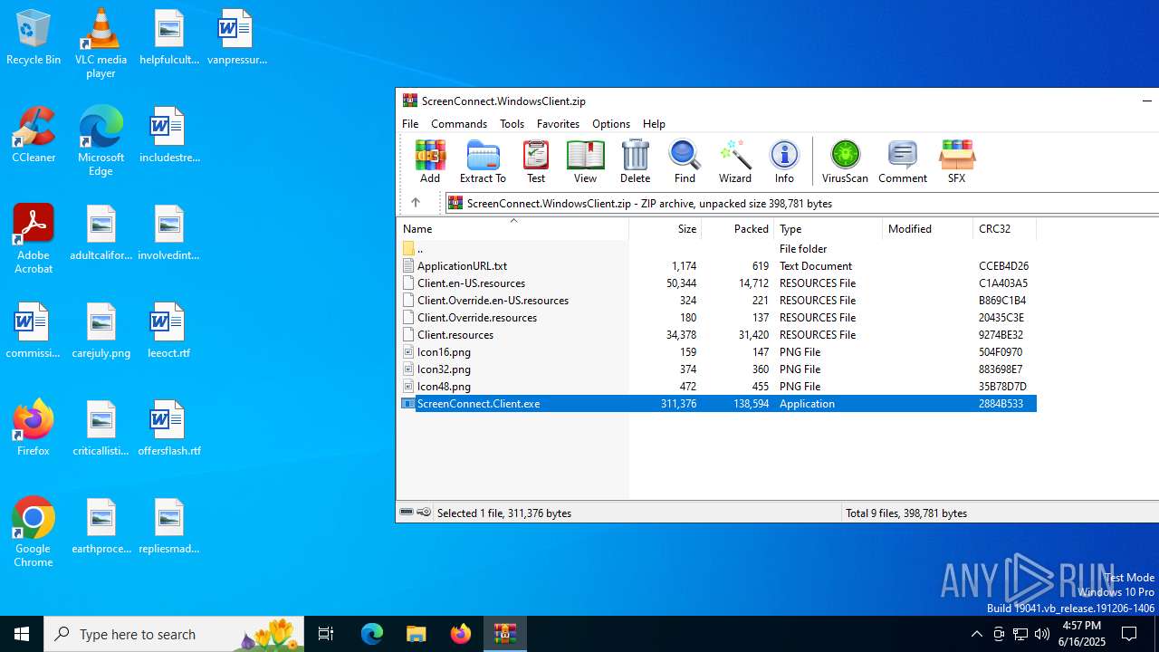Open Edge from the taskbar

(x=371, y=634)
